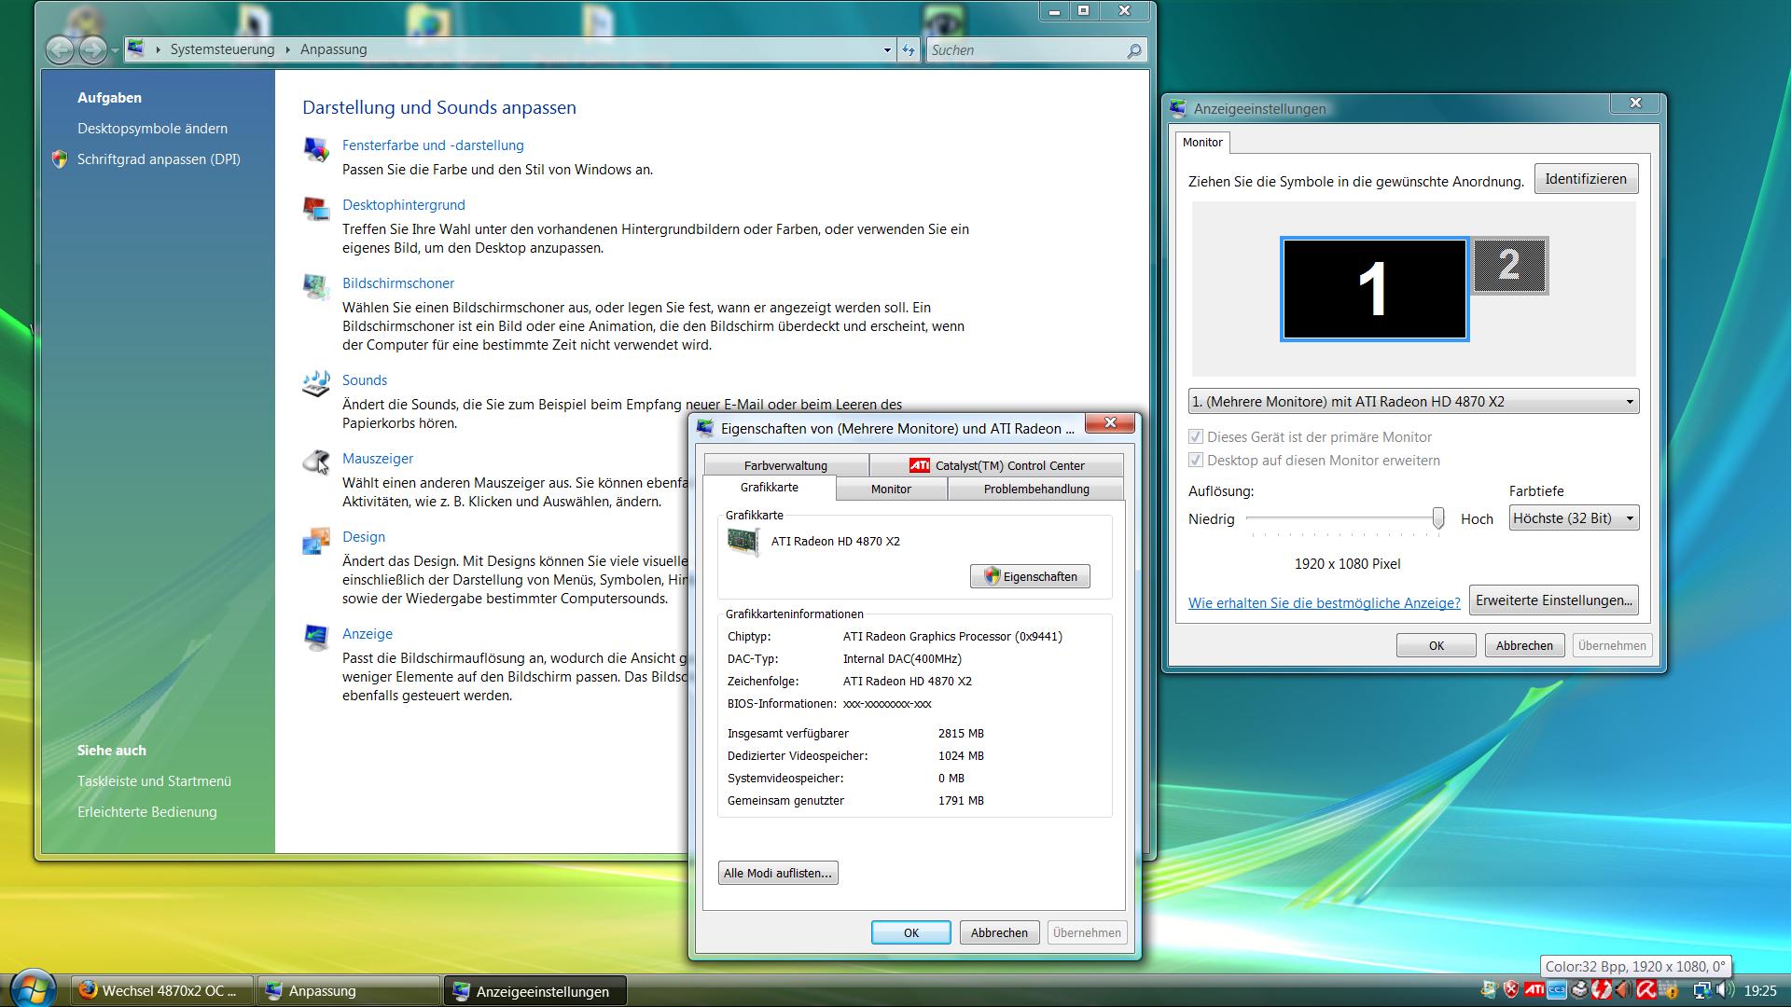
Task: Click the Windows Start orb
Action: (32, 988)
